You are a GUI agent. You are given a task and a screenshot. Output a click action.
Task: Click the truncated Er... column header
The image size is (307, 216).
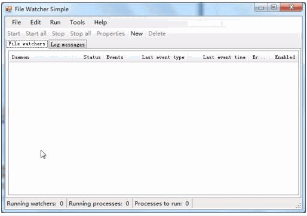pos(259,57)
